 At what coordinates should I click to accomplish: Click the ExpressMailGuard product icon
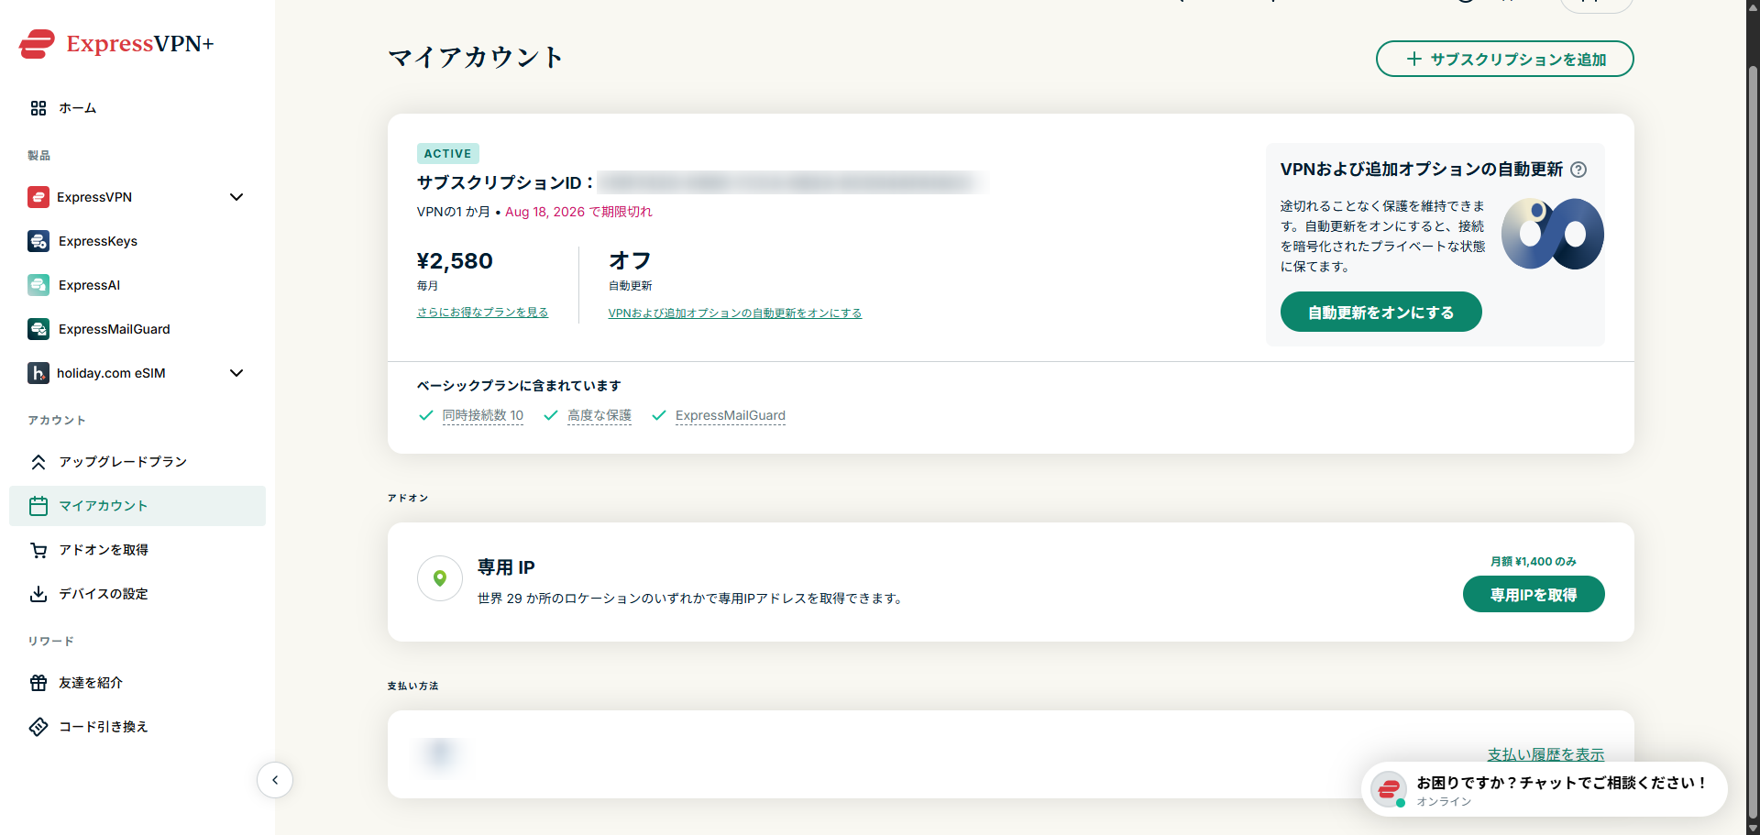tap(38, 329)
